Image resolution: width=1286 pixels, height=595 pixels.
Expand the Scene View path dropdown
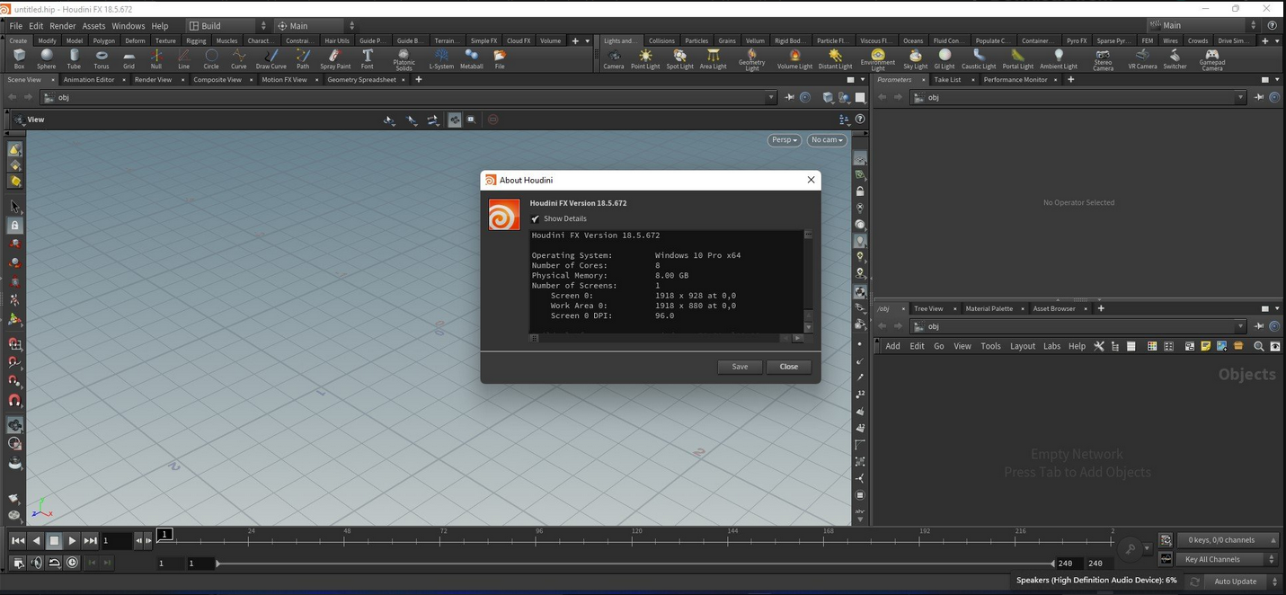tap(771, 97)
